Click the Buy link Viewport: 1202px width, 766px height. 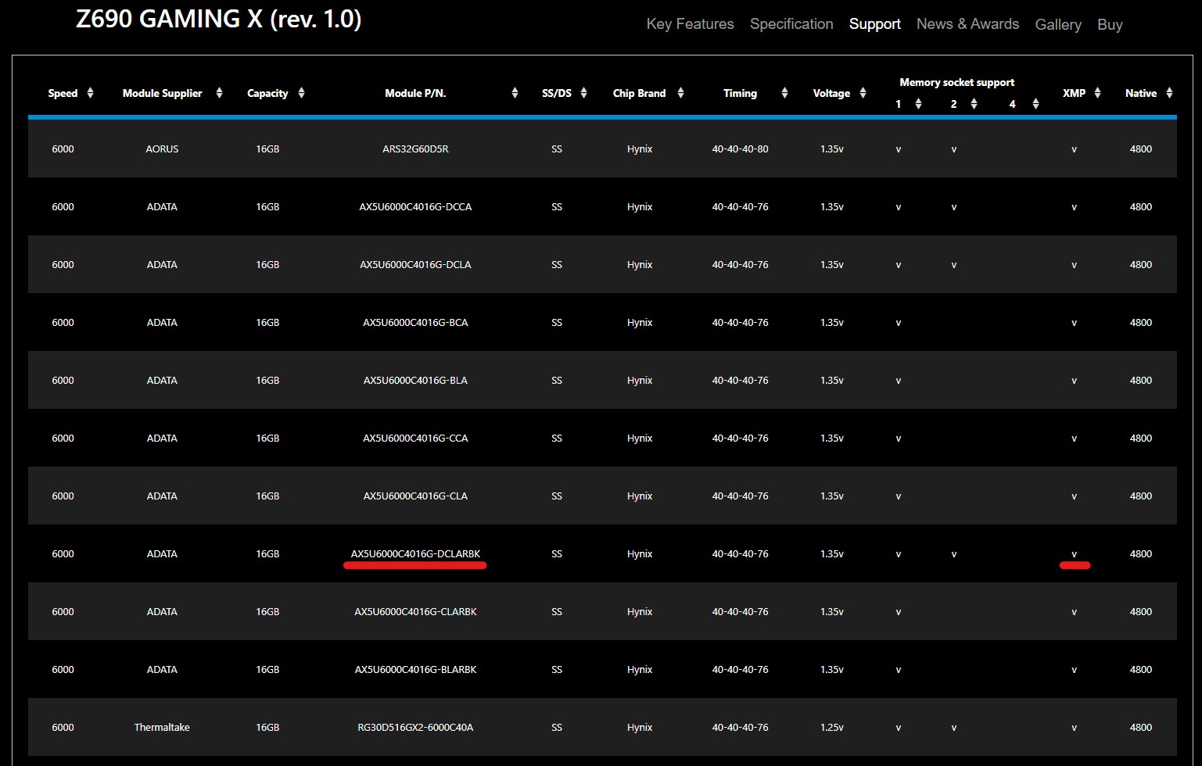[x=1110, y=25]
